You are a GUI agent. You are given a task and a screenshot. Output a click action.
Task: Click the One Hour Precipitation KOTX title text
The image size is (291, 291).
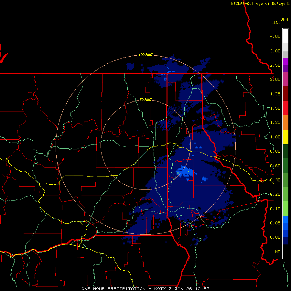click(x=145, y=289)
